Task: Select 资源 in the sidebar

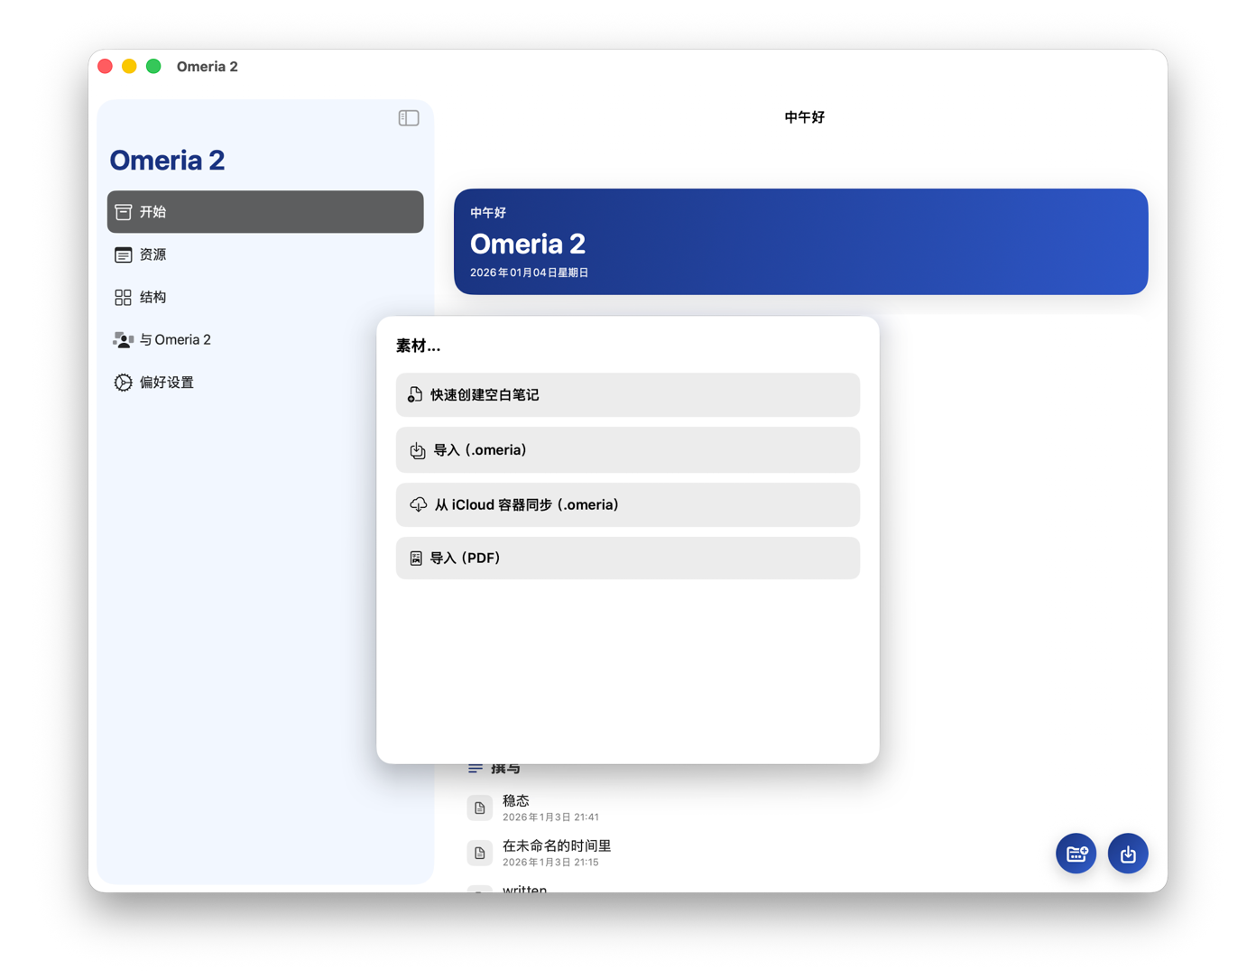Action: click(153, 254)
